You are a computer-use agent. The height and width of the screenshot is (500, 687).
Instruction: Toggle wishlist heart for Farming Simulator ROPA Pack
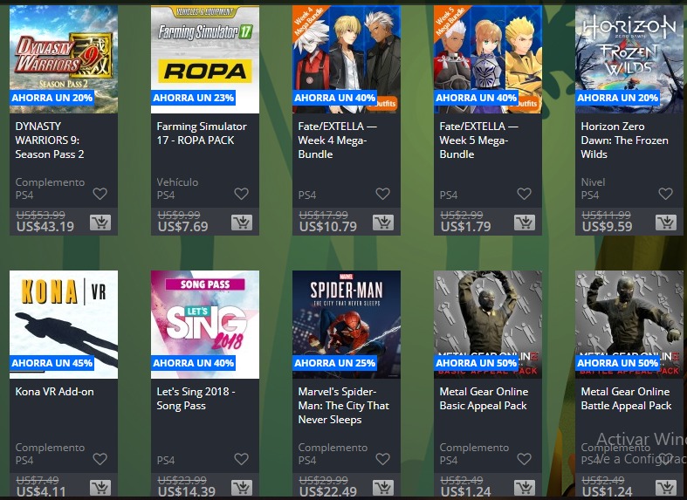coord(242,194)
